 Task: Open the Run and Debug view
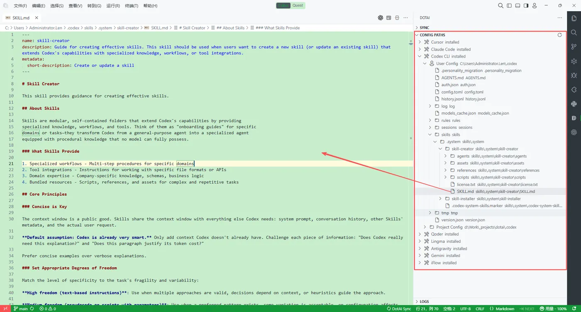click(574, 75)
